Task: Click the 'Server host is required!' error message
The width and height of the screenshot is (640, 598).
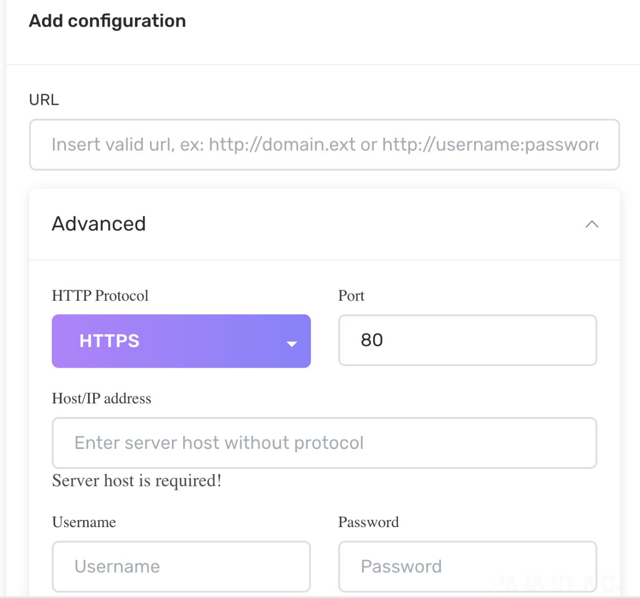Action: [x=137, y=481]
